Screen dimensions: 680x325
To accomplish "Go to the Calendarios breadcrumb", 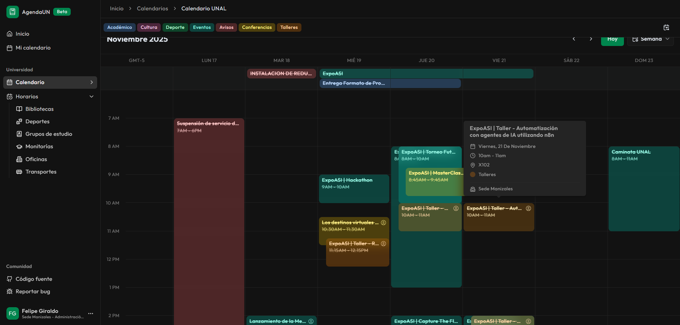I will [x=152, y=9].
